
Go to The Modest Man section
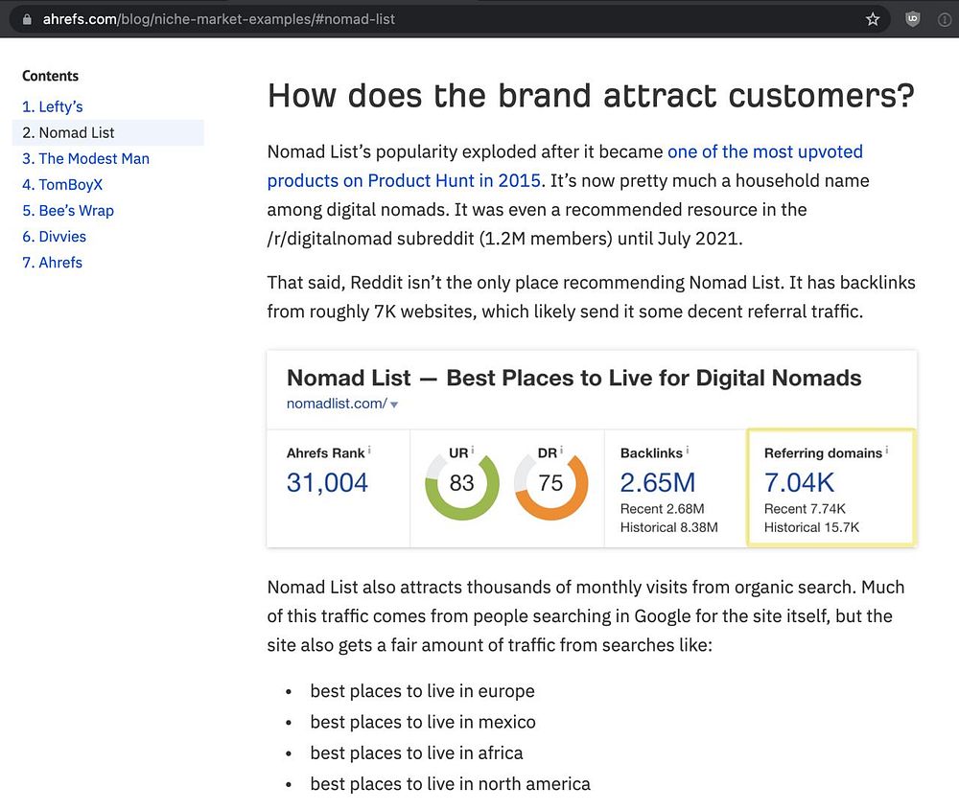click(85, 158)
